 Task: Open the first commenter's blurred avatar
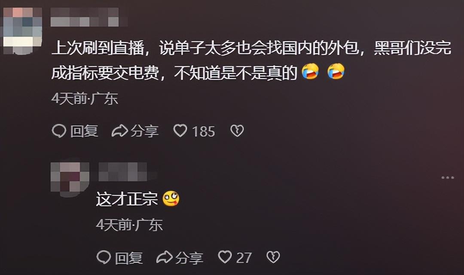click(22, 31)
